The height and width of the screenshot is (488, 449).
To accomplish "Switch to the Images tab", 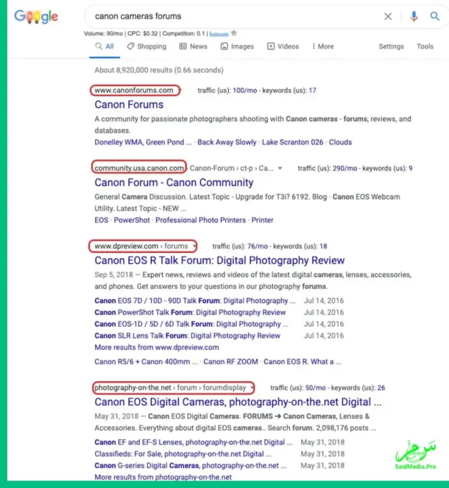I will pos(237,46).
